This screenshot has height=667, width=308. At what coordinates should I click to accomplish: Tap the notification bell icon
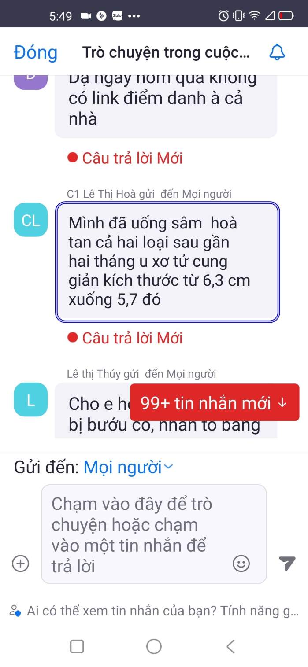click(277, 52)
